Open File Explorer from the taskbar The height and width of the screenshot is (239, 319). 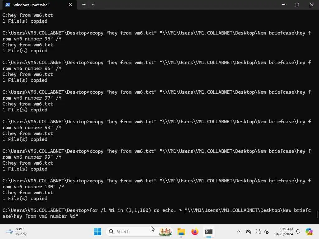pos(181,232)
